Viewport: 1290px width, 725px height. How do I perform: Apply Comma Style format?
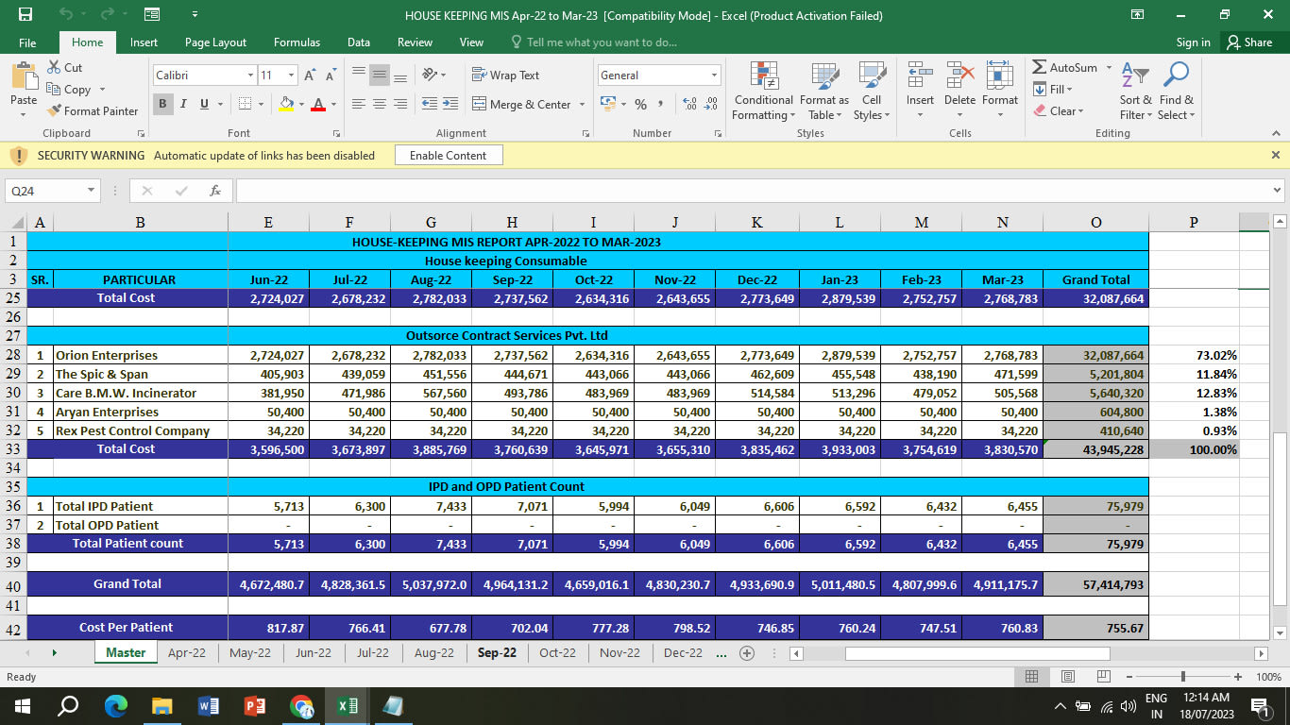[x=661, y=104]
